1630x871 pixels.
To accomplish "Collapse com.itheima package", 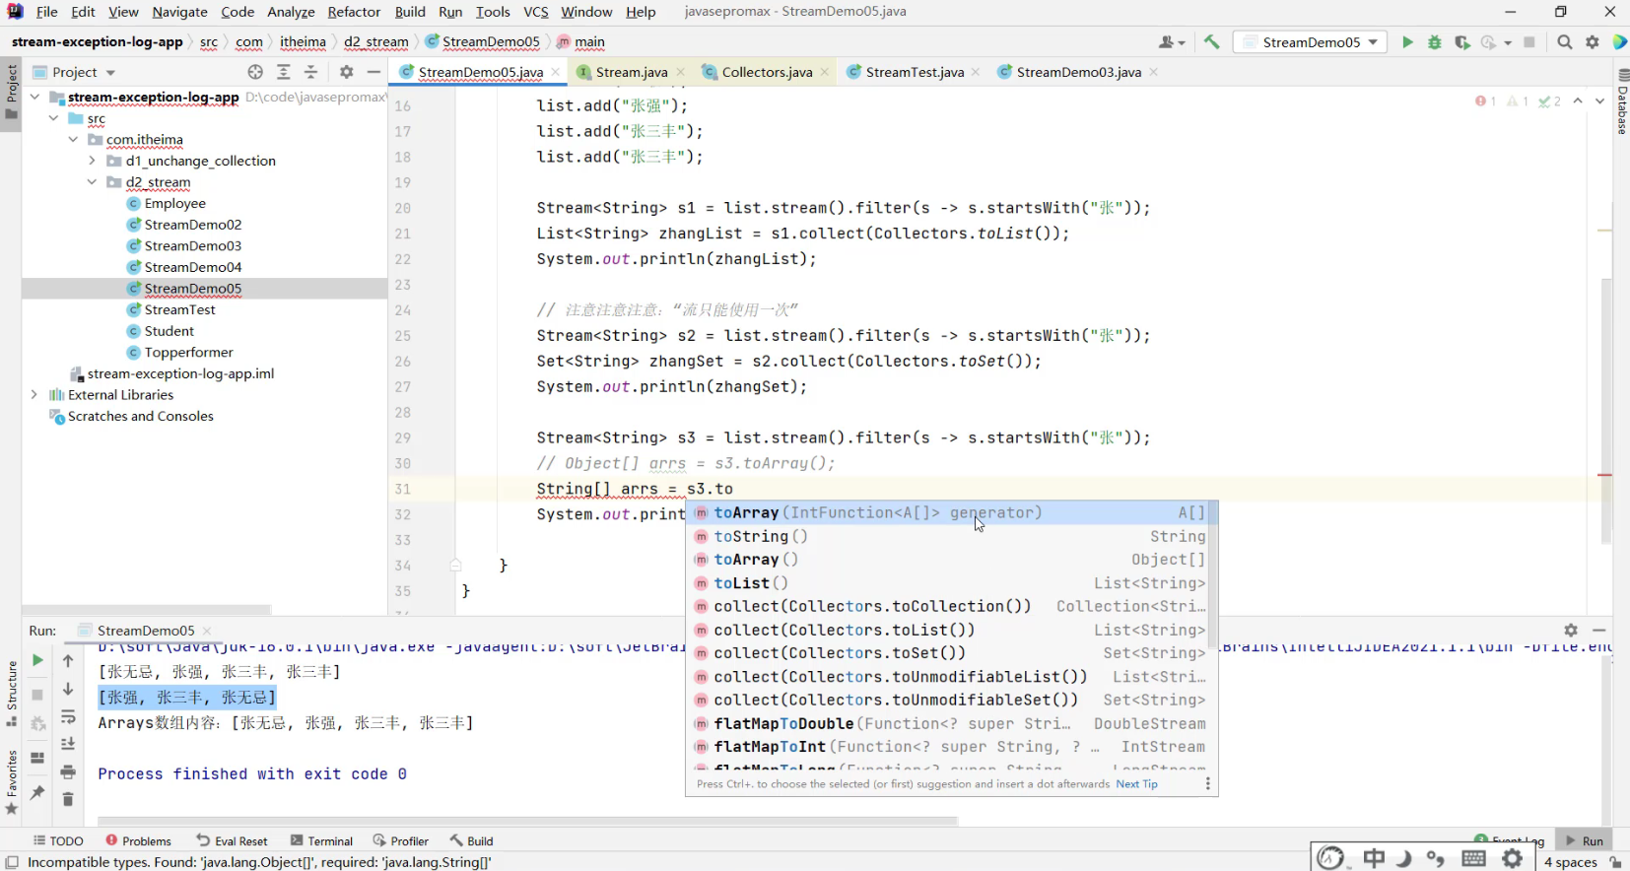I will pos(73,140).
